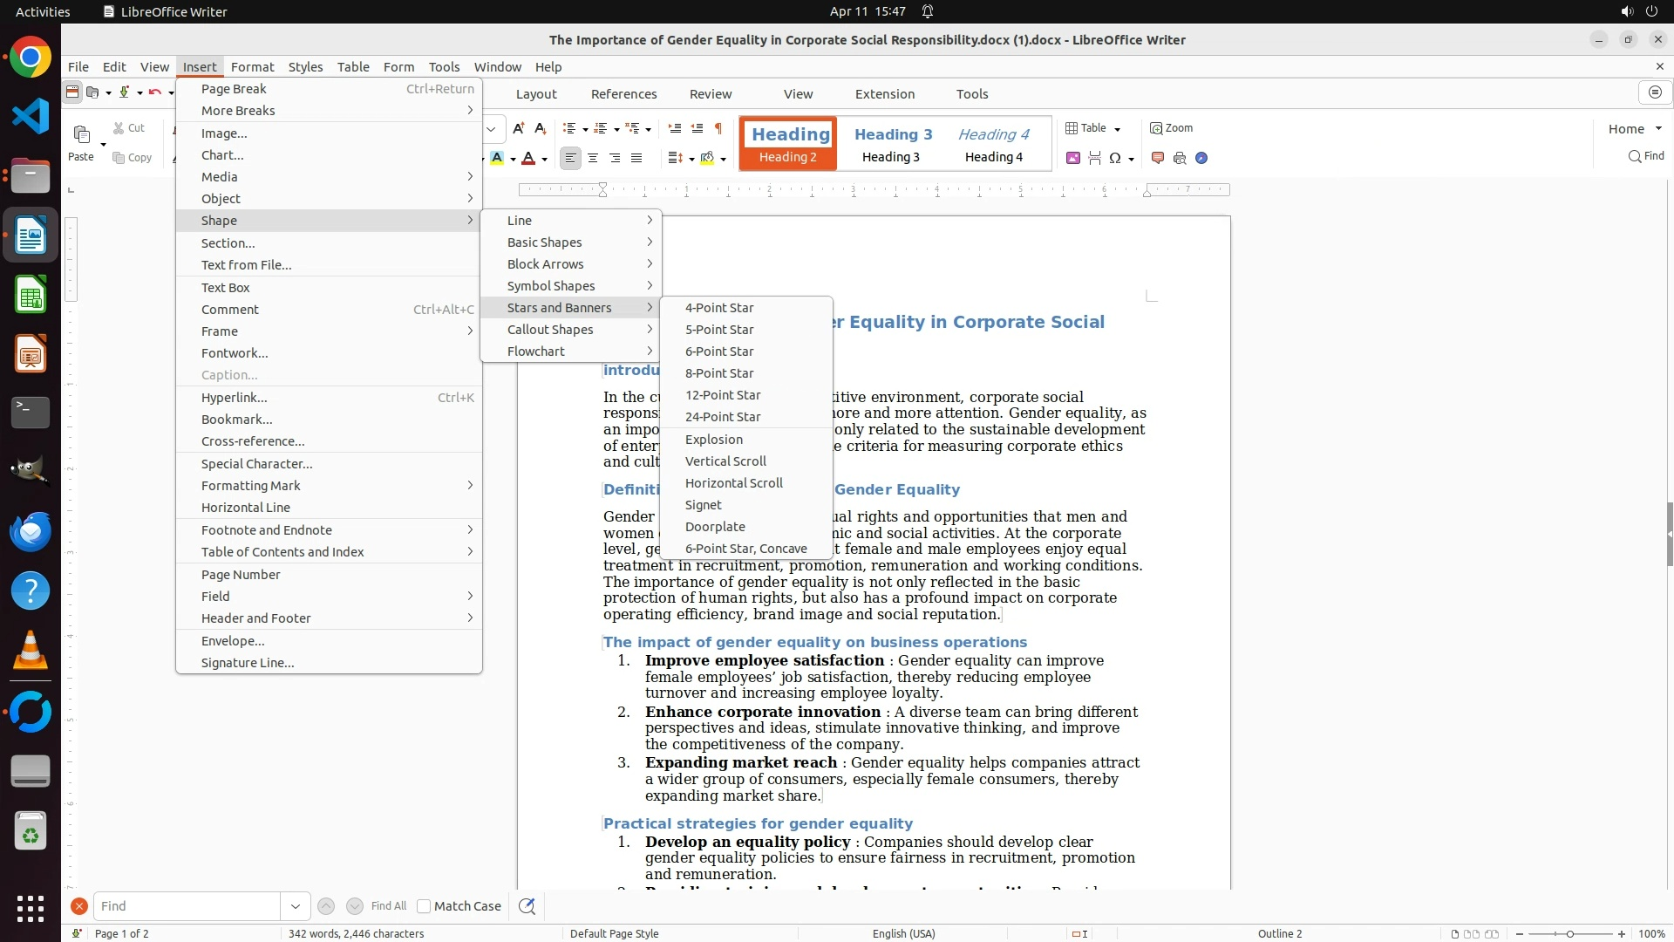Close the Find toolbar
This screenshot has height=942, width=1674.
[x=78, y=906]
